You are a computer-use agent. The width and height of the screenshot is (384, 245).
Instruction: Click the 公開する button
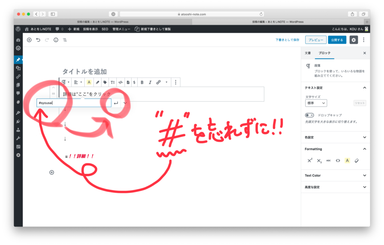tap(337, 40)
